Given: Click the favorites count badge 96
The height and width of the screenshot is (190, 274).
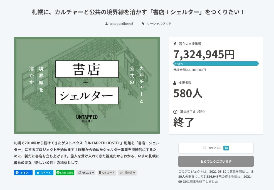Looking at the screenshot, I should coord(226,148).
